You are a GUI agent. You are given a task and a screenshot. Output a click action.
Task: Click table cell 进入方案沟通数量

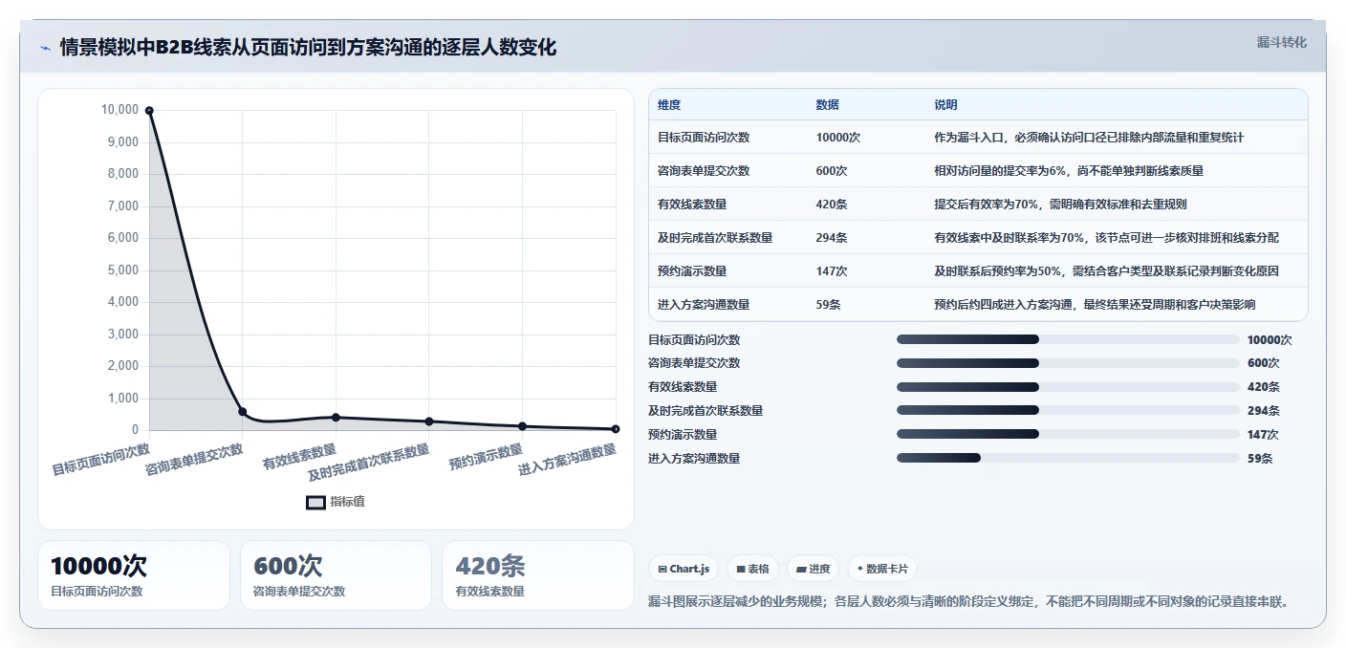tap(704, 305)
